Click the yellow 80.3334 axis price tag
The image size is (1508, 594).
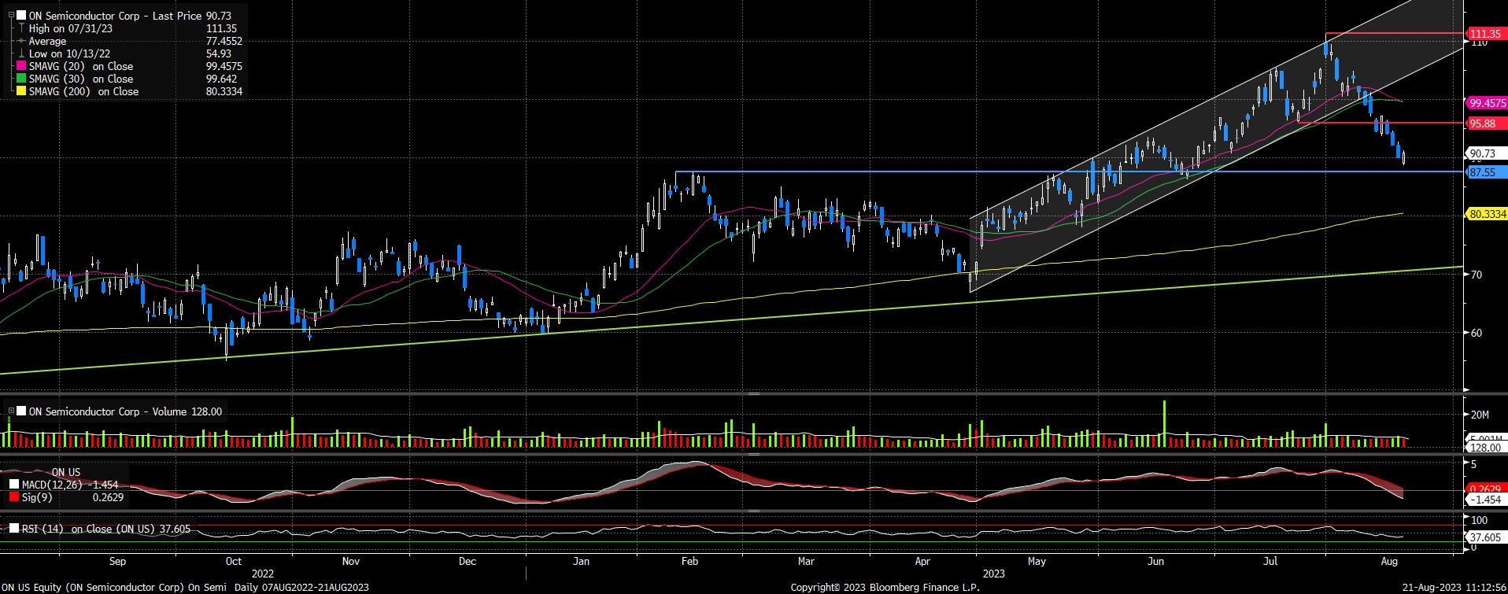point(1486,214)
